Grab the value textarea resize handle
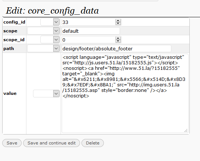Viewport: 200px width, 161px height. point(186,130)
